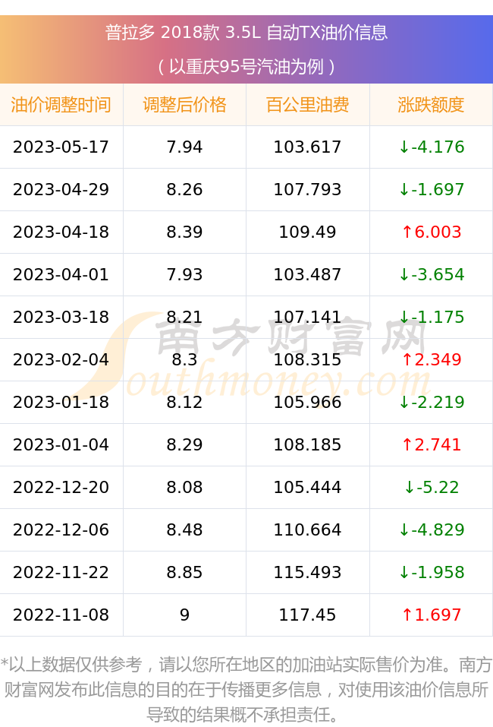This screenshot has width=493, height=727.
Task: Select the 8.39 price cell
Action: click(185, 232)
